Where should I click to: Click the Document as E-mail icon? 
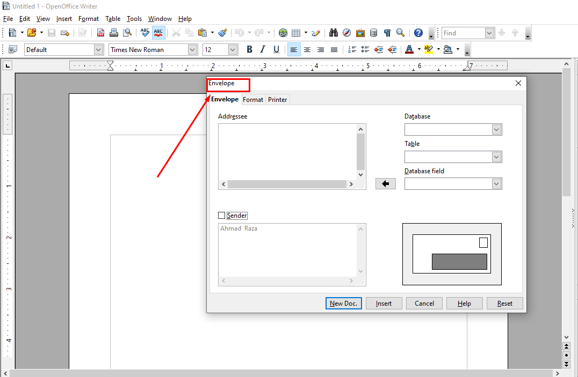[x=65, y=33]
